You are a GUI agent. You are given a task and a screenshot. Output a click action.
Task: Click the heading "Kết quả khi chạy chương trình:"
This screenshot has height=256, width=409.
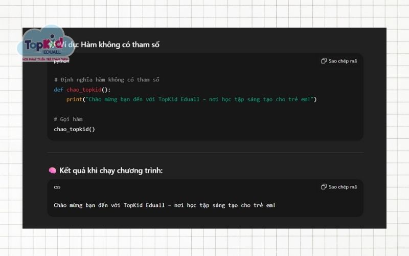111,170
